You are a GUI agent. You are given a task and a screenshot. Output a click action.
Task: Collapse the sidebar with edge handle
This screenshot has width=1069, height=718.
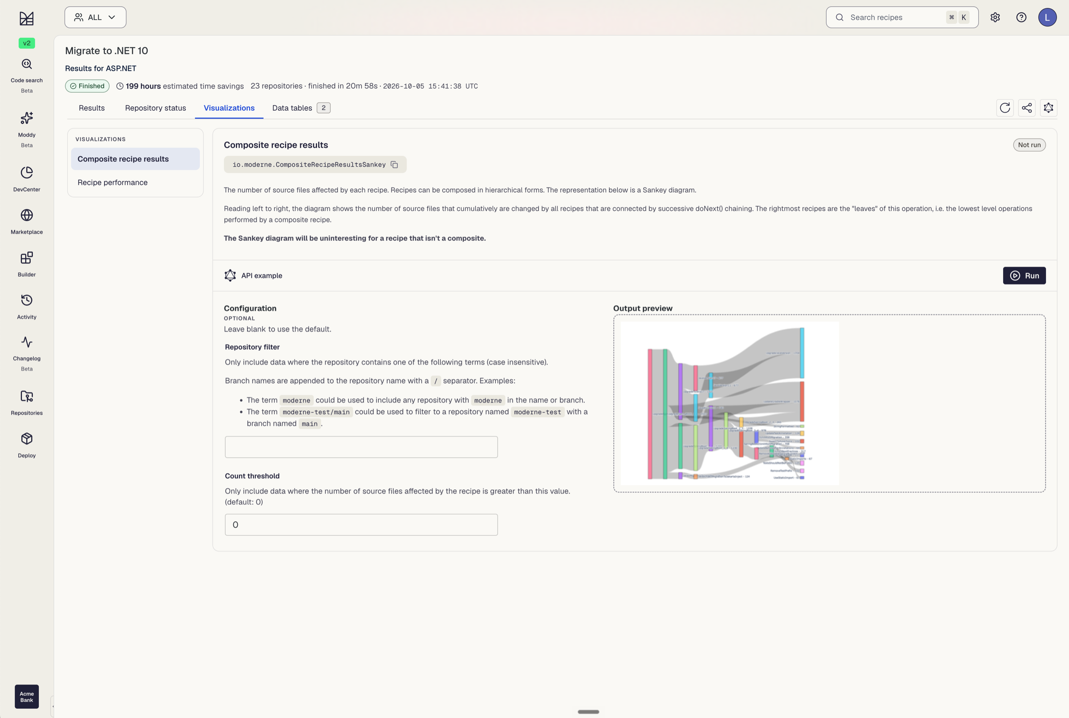(x=52, y=706)
